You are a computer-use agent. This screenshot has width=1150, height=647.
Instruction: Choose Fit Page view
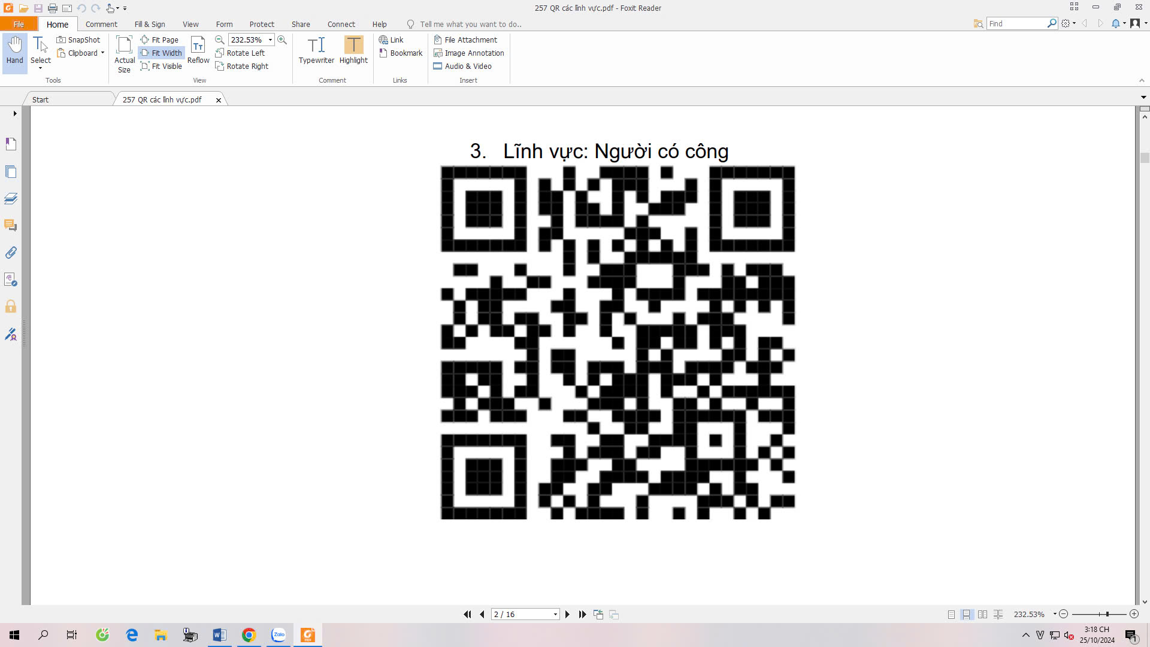tap(160, 40)
